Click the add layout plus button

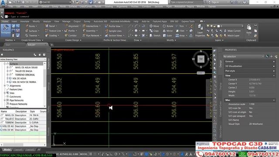[39, 150]
